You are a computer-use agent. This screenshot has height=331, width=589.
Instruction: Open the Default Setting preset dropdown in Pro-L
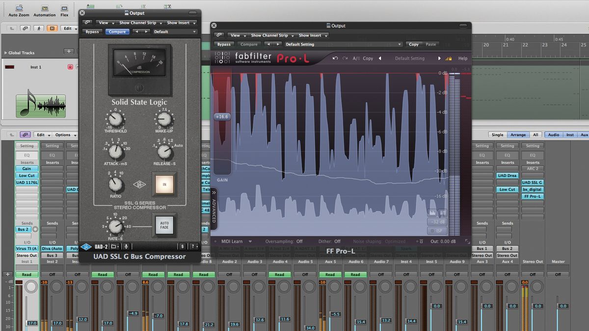(410, 58)
